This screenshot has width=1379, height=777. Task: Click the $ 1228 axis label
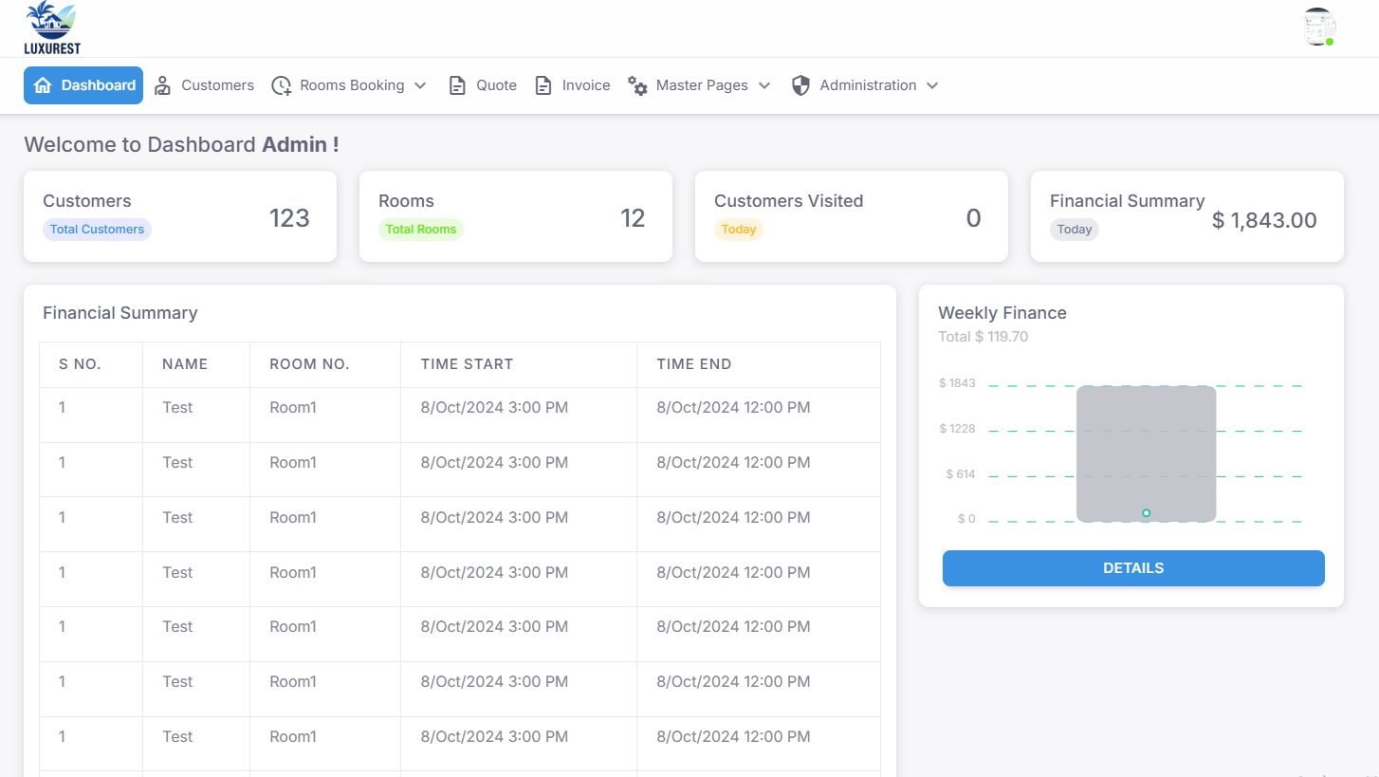[x=957, y=429]
